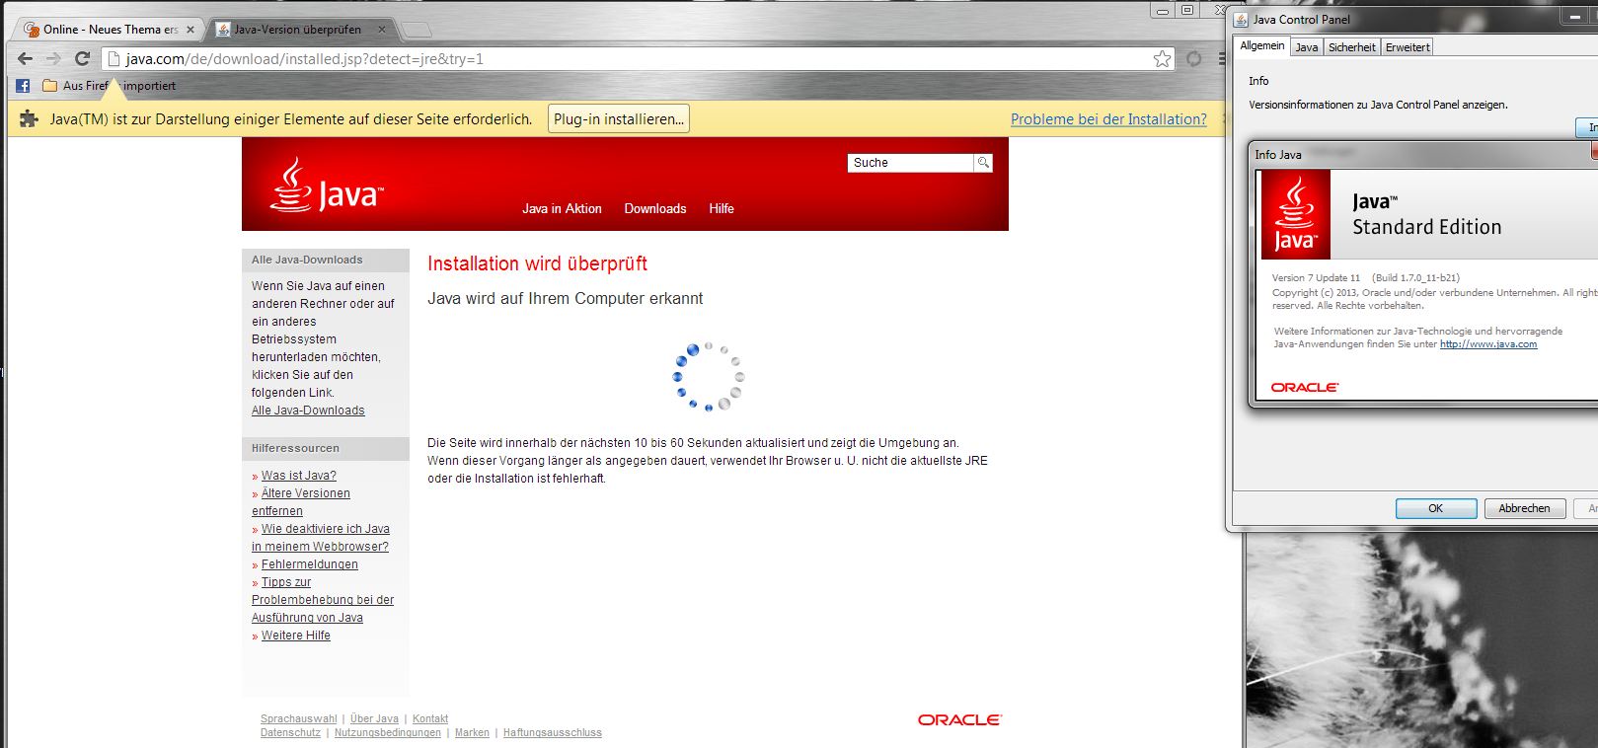Viewport: 1598px width, 748px height.
Task: Open the Sicherheit tab in Java Control Panel
Action: [x=1351, y=47]
